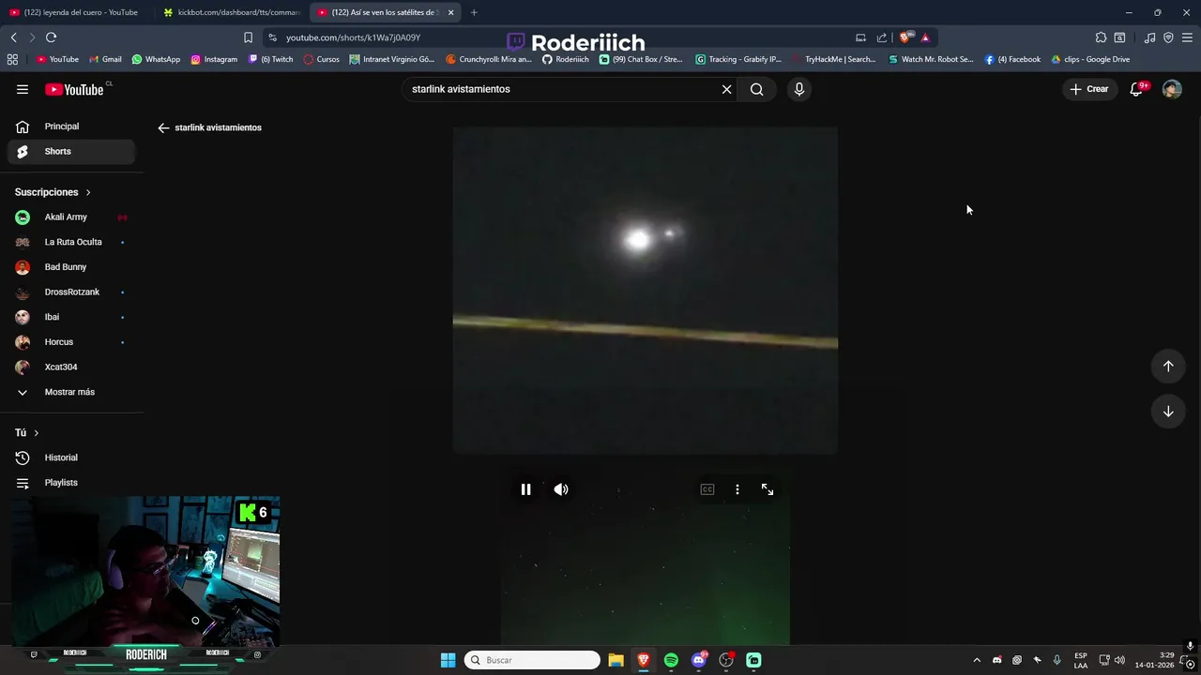Screen dimensions: 1201x675
Task: Open the Horcus channel
Action: tap(71, 342)
